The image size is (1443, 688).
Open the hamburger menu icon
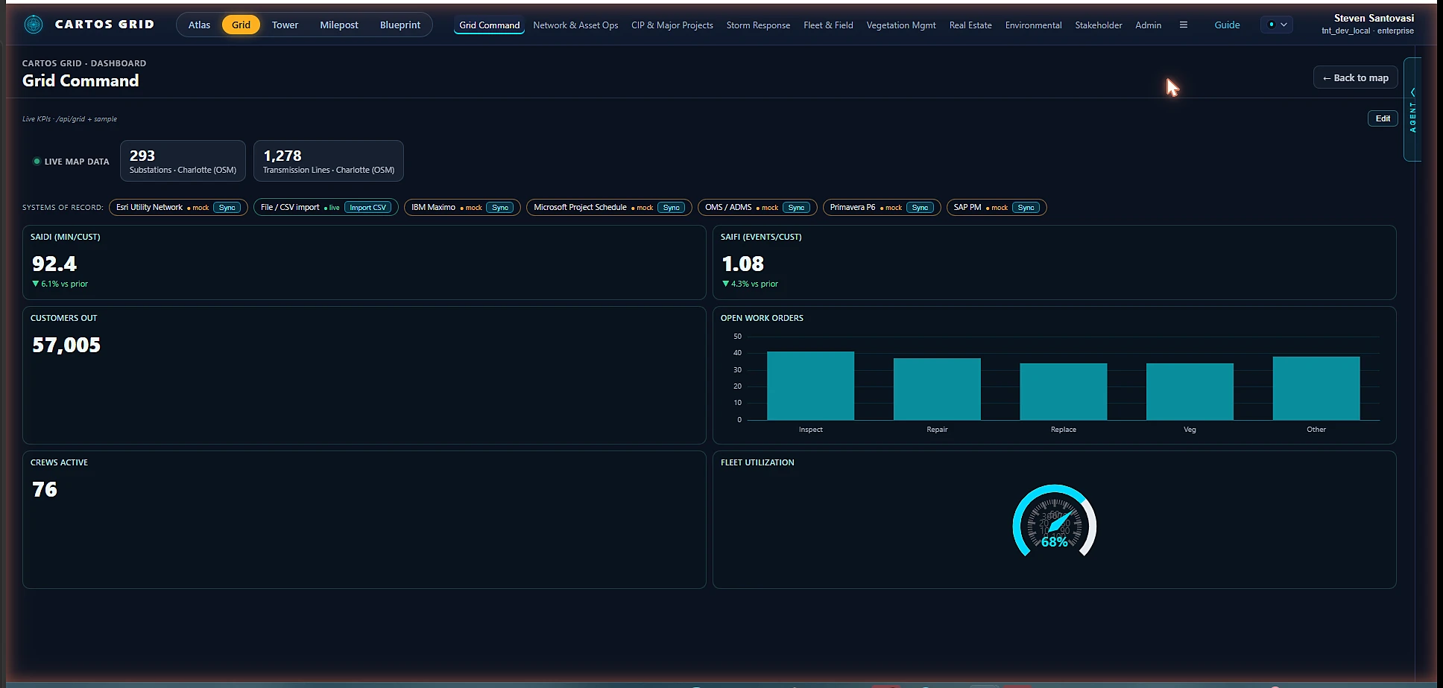point(1183,25)
